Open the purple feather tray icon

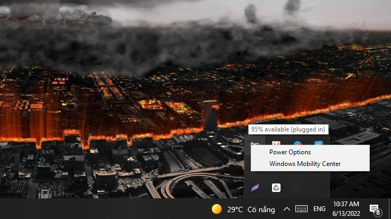pos(255,188)
